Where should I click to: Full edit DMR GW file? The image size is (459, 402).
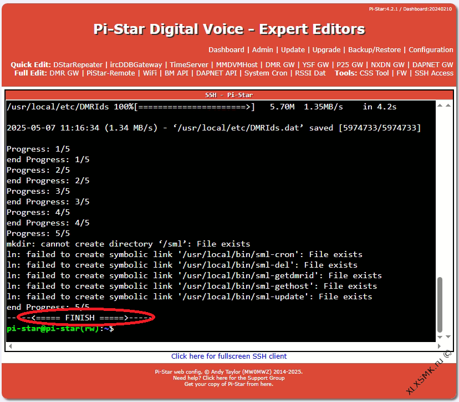tap(64, 73)
